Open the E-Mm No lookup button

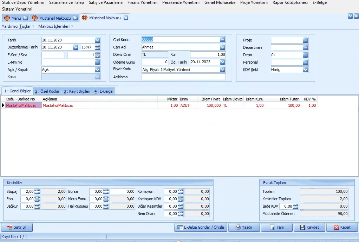pos(97,62)
